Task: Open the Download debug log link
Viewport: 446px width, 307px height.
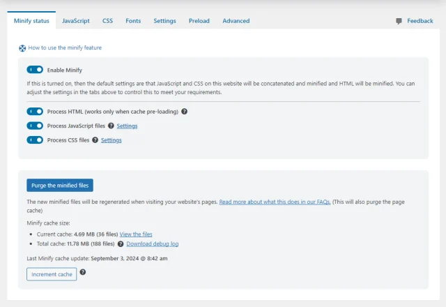Action: click(x=152, y=244)
